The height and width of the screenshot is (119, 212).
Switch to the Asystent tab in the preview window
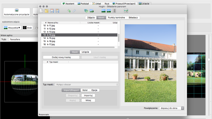click(68, 4)
